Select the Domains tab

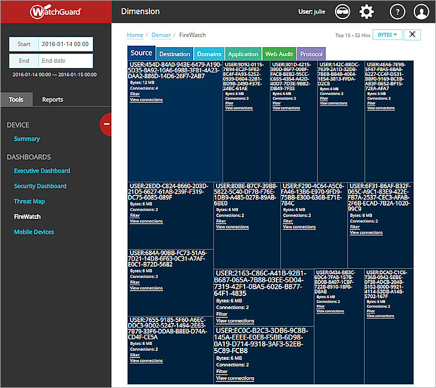[x=209, y=54]
